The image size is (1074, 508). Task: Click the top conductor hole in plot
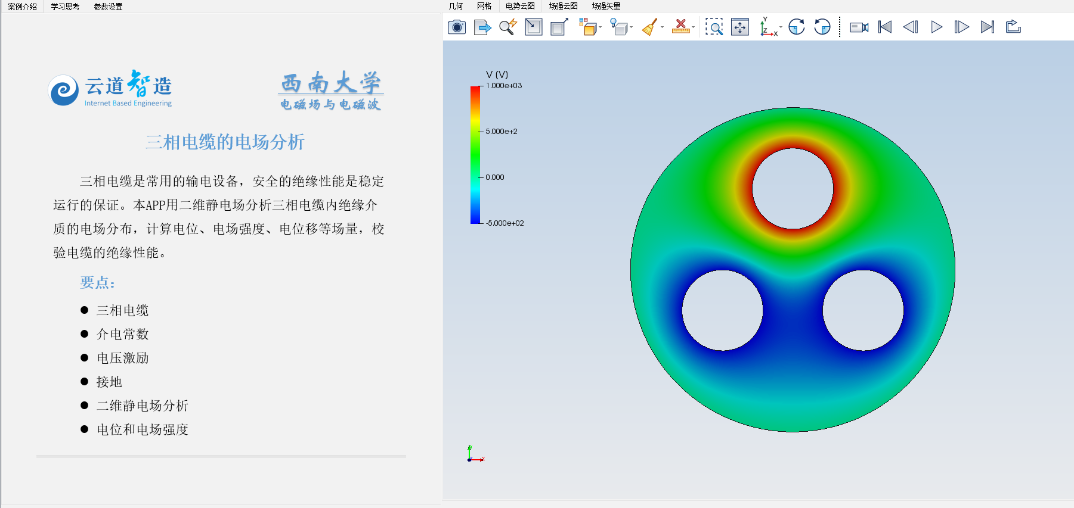point(793,188)
